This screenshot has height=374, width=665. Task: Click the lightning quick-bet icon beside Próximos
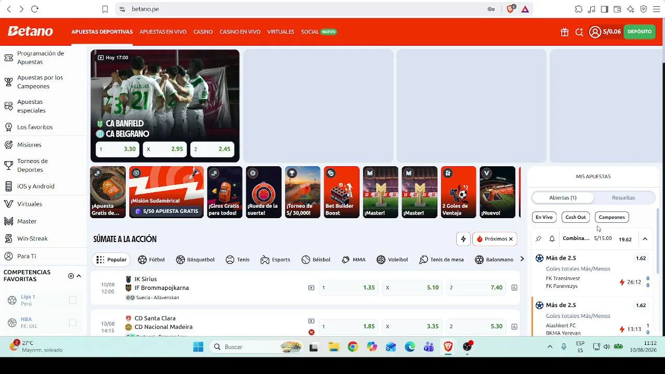[463, 239]
